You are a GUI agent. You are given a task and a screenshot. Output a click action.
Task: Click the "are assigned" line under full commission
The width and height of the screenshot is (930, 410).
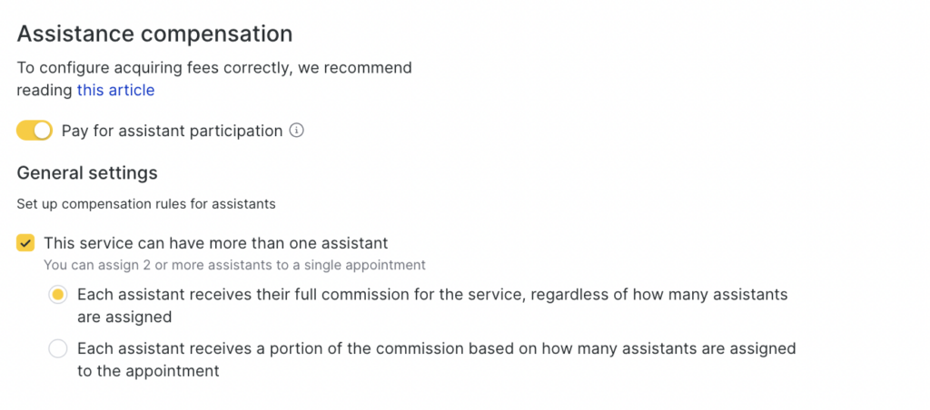pyautogui.click(x=124, y=317)
